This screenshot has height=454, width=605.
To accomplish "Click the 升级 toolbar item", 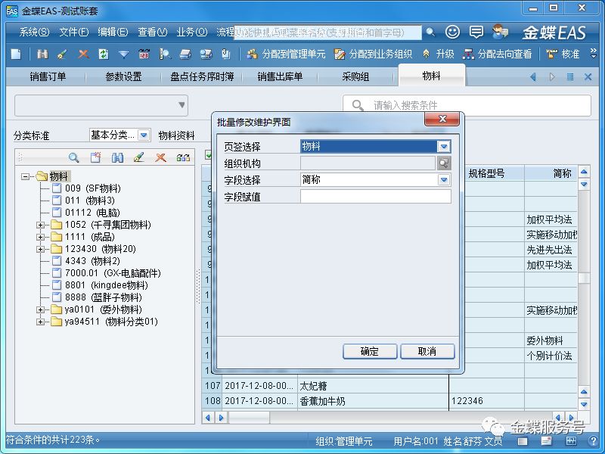I will 439,54.
